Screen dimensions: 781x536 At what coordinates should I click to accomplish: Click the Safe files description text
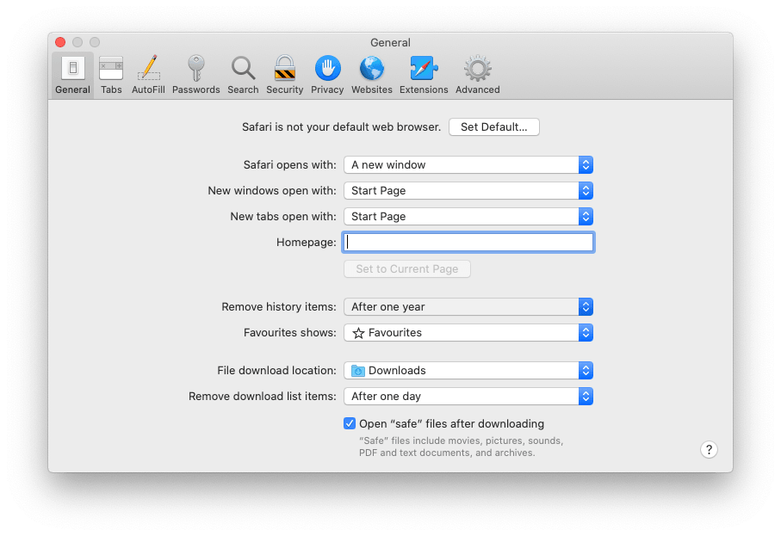pyautogui.click(x=462, y=447)
